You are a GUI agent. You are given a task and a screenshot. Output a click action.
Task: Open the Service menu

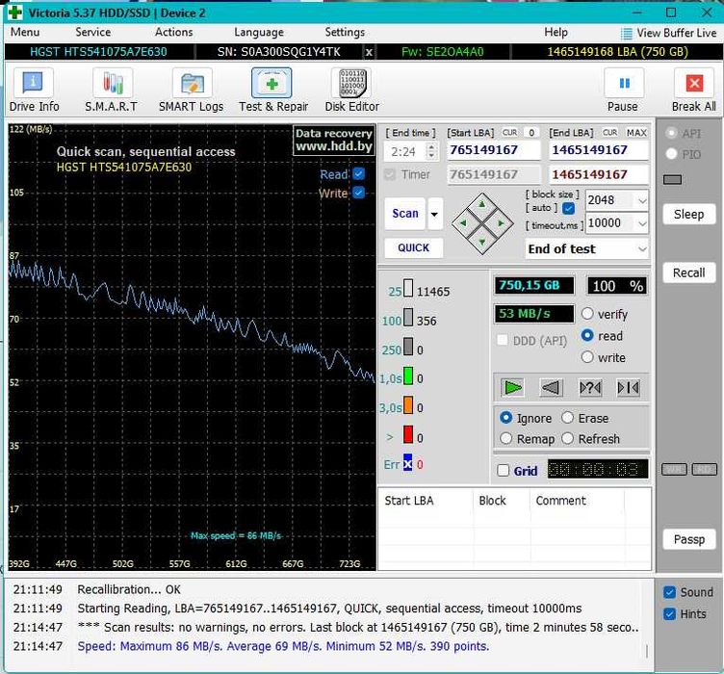93,32
